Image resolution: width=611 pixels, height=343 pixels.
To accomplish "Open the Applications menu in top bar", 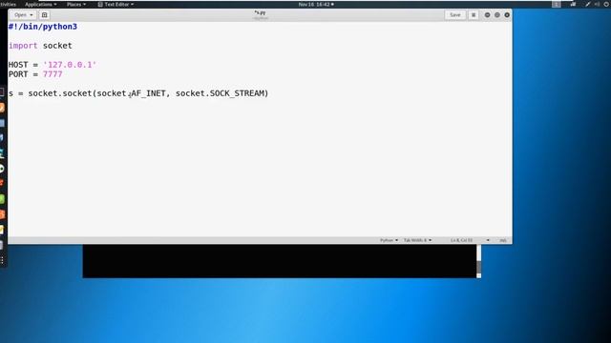I will (x=40, y=4).
